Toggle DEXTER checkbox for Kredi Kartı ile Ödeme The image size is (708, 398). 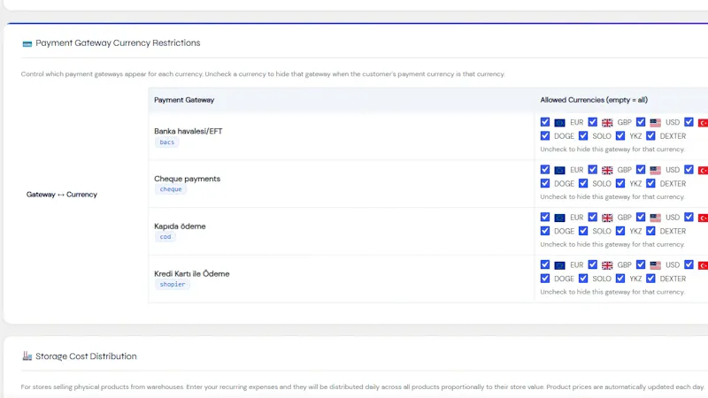[650, 279]
